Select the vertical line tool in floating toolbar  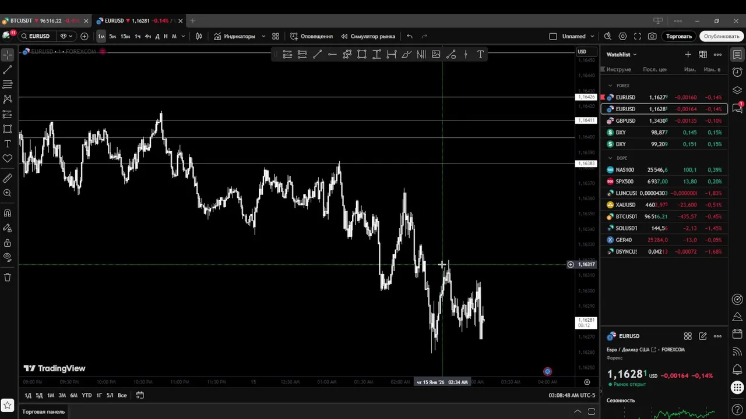pos(466,54)
